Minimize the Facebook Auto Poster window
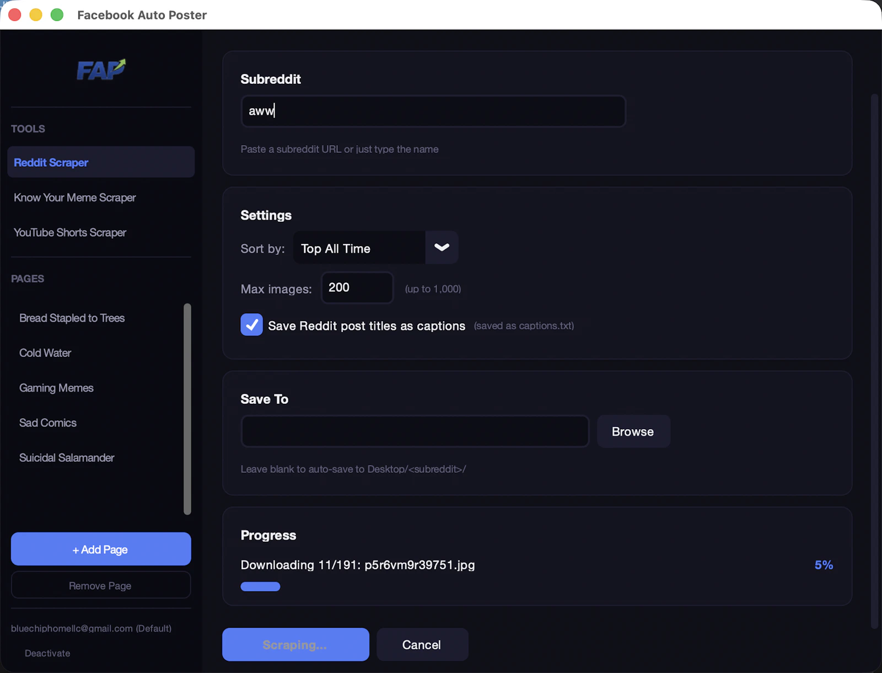The height and width of the screenshot is (673, 882). point(36,15)
